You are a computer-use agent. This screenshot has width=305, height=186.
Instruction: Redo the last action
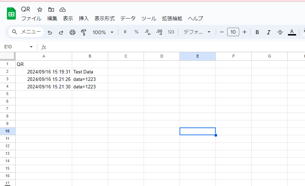61,32
